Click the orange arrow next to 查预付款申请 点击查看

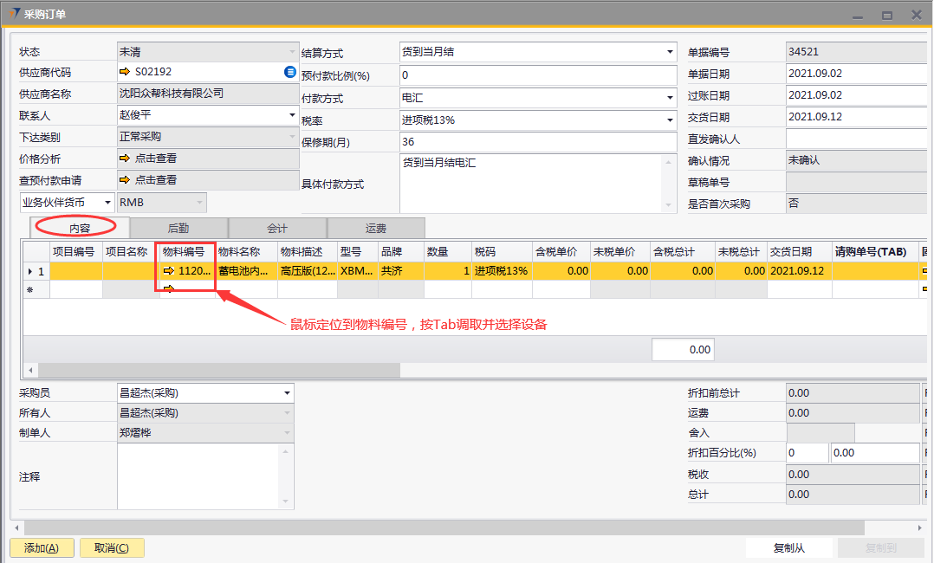point(125,179)
